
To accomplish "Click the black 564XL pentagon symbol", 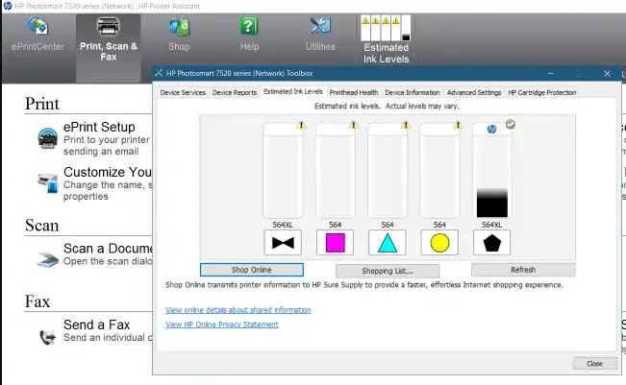I will click(x=492, y=242).
